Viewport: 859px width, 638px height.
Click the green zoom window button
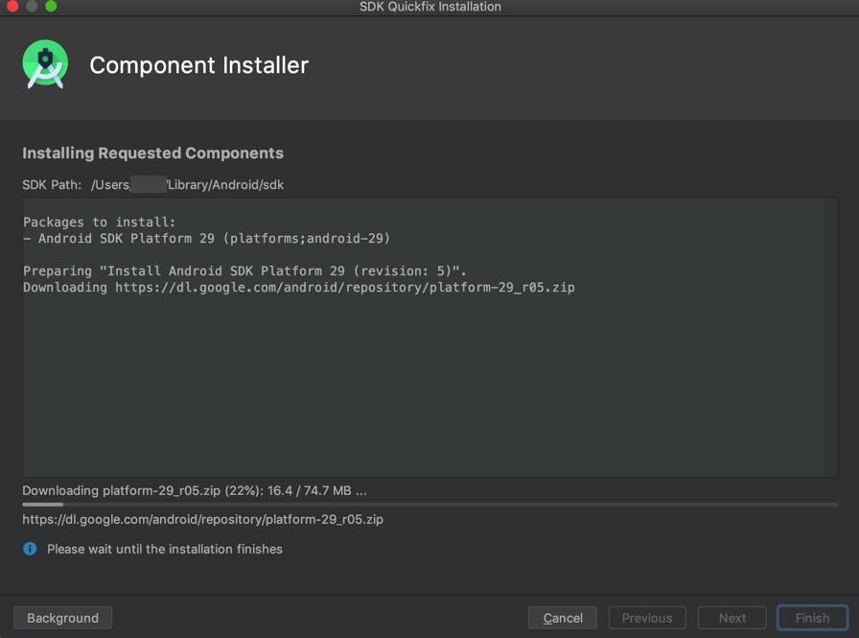51,6
